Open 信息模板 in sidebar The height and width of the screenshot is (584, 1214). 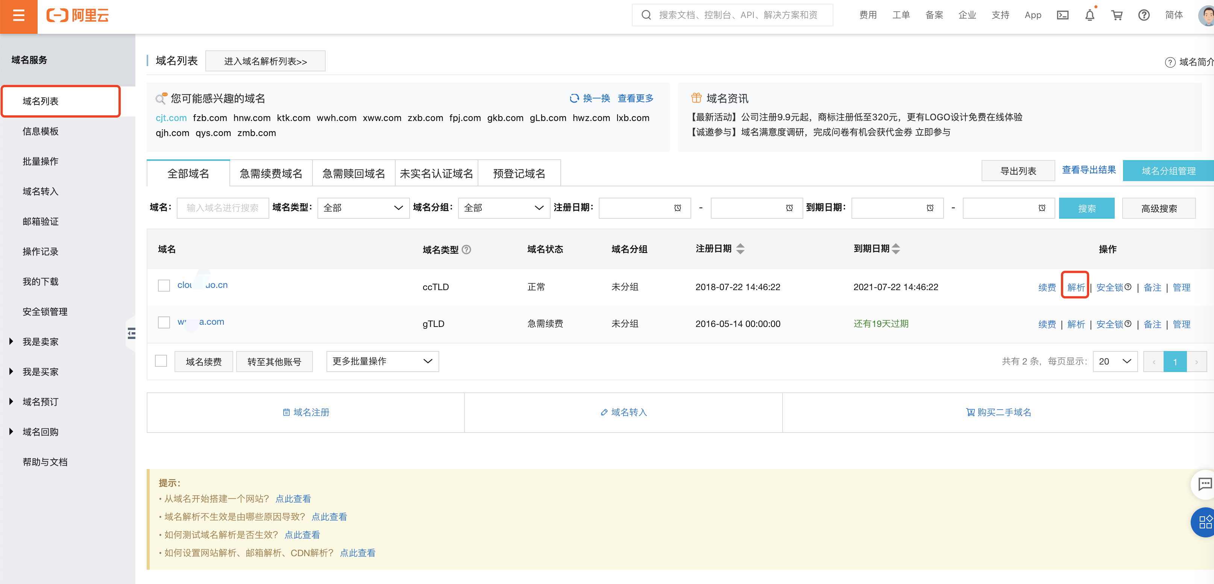click(41, 132)
